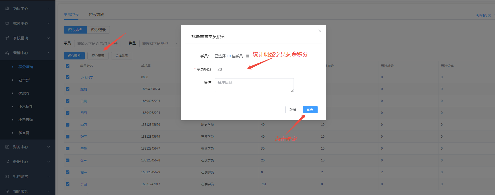
Task: Expand the 机构设置 menu chevron
Action: (49, 177)
